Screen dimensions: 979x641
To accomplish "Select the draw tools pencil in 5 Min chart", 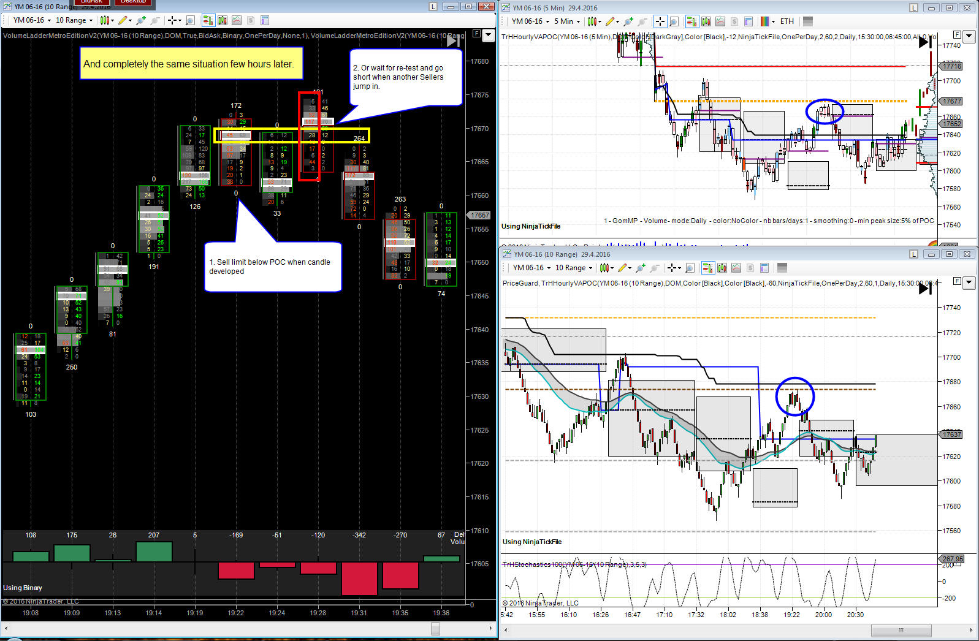I will pyautogui.click(x=610, y=21).
